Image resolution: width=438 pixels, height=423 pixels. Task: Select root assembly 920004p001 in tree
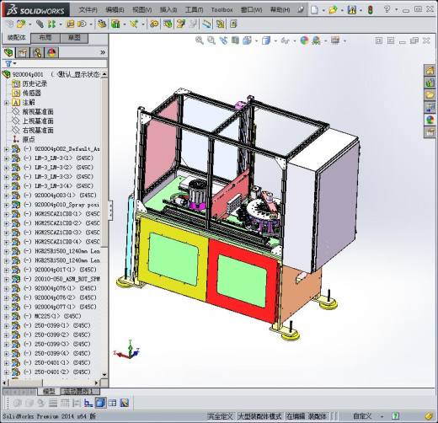click(28, 74)
